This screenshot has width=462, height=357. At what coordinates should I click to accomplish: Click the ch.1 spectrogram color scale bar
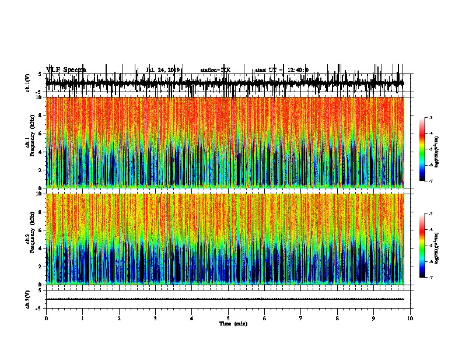coord(422,149)
